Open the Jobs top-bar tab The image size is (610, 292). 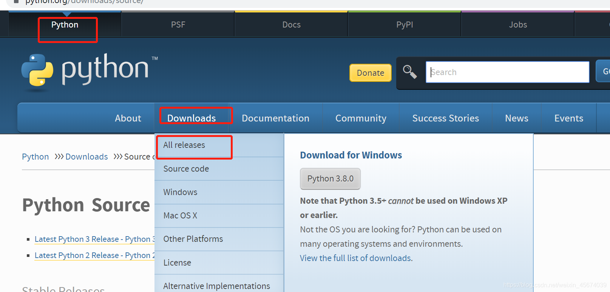(518, 25)
